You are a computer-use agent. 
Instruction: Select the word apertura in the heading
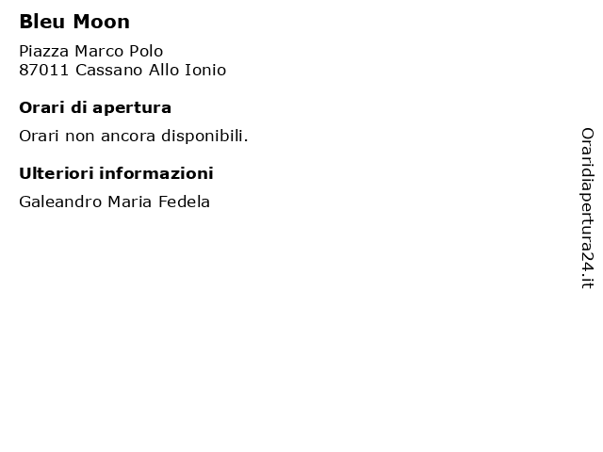(132, 109)
